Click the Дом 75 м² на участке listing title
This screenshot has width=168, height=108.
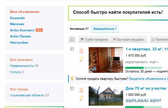tap(147, 88)
